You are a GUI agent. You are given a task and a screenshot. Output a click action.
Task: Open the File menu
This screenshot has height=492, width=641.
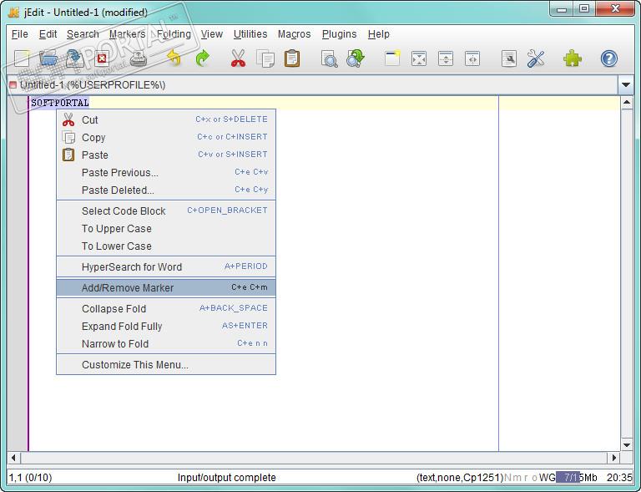(20, 34)
